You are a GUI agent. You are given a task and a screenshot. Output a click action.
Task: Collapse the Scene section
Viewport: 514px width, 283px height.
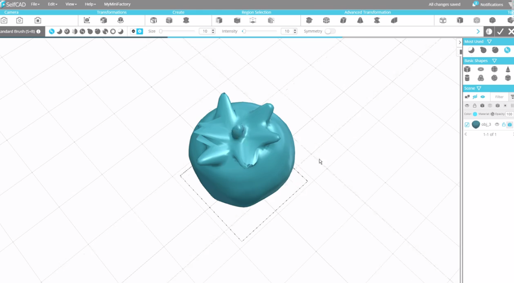(479, 88)
